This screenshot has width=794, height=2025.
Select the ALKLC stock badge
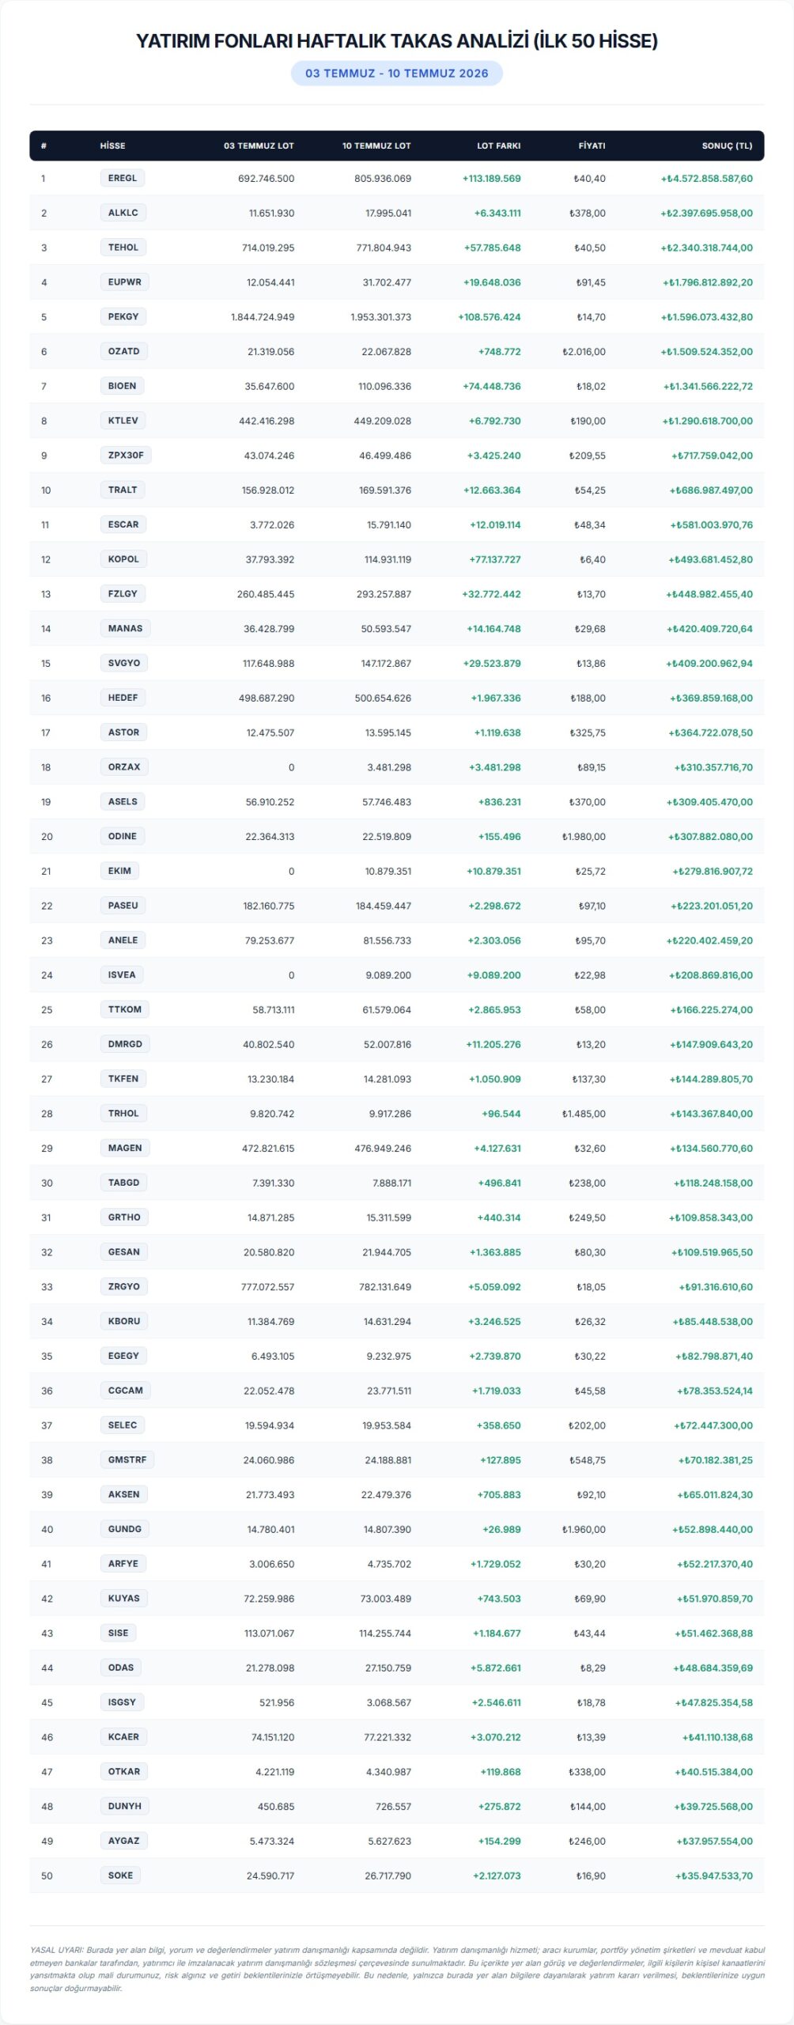pyautogui.click(x=123, y=213)
